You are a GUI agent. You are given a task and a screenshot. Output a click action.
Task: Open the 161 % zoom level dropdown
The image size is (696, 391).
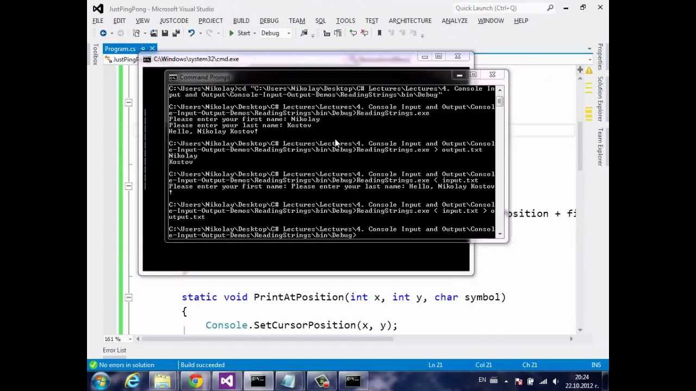tap(130, 339)
